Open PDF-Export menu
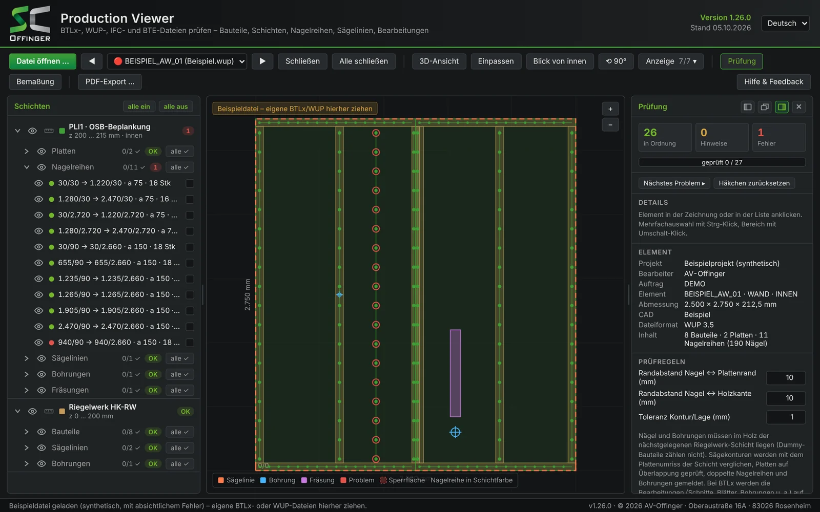This screenshot has width=820, height=512. pyautogui.click(x=110, y=81)
